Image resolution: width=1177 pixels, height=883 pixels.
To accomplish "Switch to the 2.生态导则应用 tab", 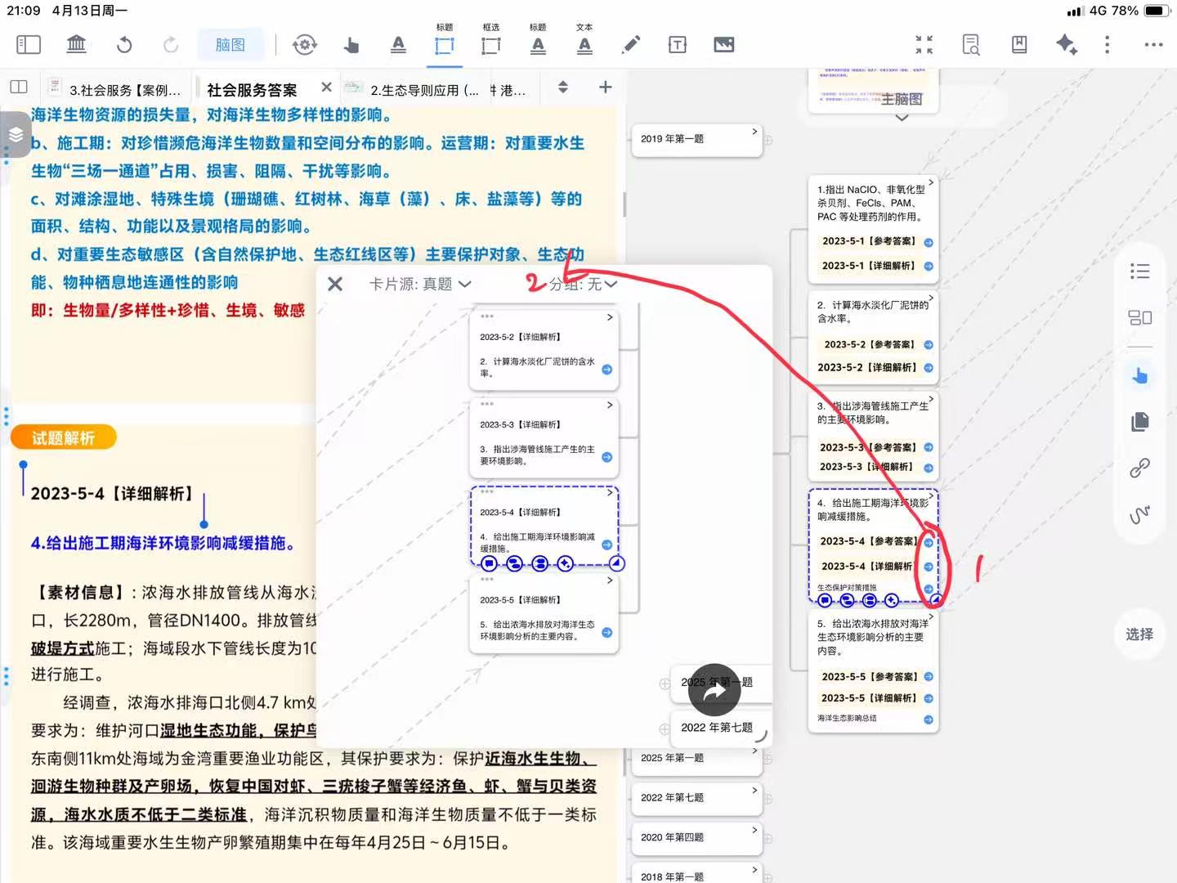I will pyautogui.click(x=423, y=90).
